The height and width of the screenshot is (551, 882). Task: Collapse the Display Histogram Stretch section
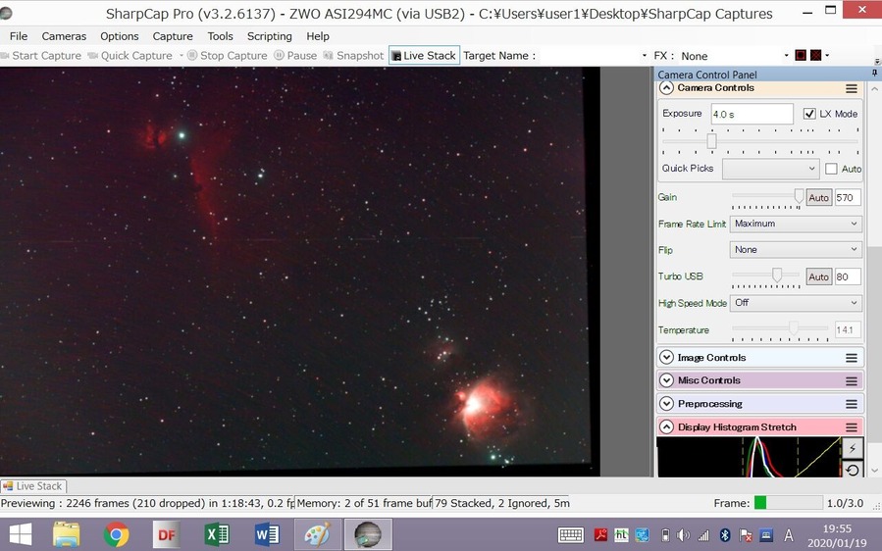(x=666, y=427)
